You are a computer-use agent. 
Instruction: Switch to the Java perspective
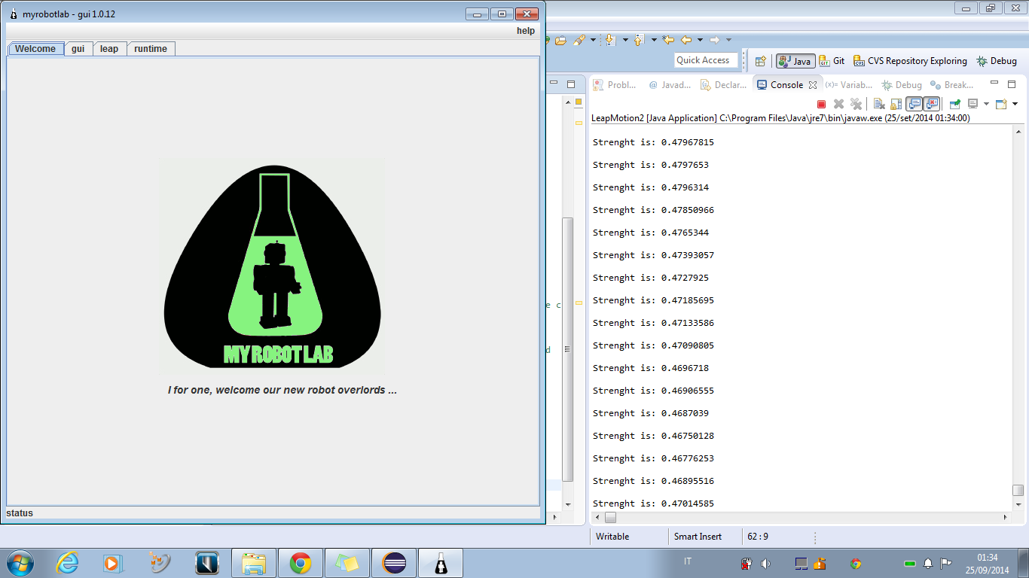[795, 61]
